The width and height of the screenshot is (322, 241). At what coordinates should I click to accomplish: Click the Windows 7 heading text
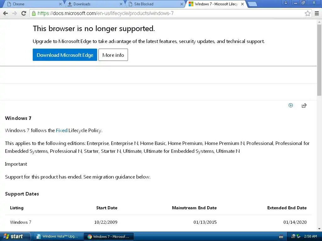(x=18, y=118)
